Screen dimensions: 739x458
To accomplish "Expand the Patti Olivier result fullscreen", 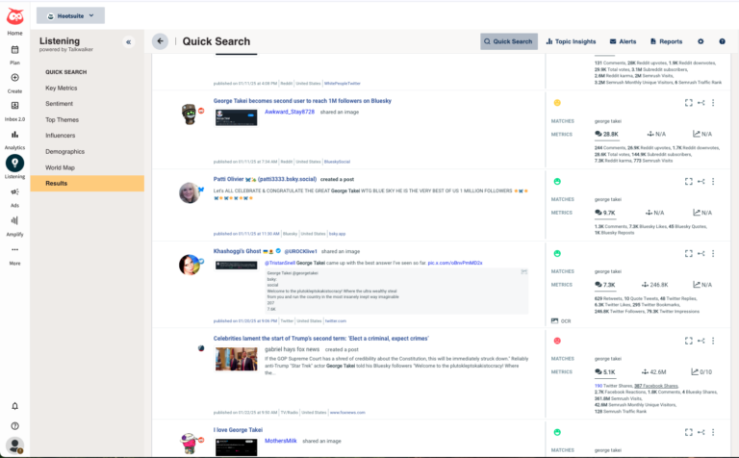I will click(689, 182).
